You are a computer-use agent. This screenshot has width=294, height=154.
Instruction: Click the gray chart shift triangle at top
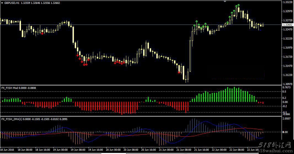click(225, 1)
